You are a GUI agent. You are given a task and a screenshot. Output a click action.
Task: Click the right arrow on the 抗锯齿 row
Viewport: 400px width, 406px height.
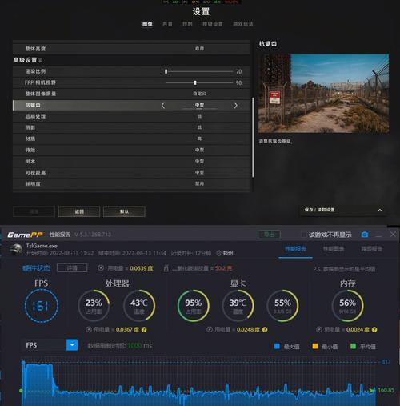pyautogui.click(x=235, y=106)
